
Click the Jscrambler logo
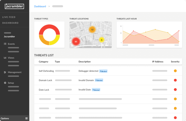(14, 6)
